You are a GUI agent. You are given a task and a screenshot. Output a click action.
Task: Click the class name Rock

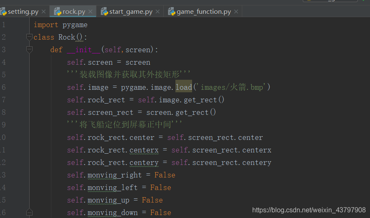[66, 37]
